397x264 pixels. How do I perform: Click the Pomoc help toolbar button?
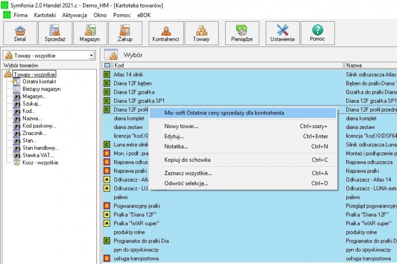(x=318, y=33)
